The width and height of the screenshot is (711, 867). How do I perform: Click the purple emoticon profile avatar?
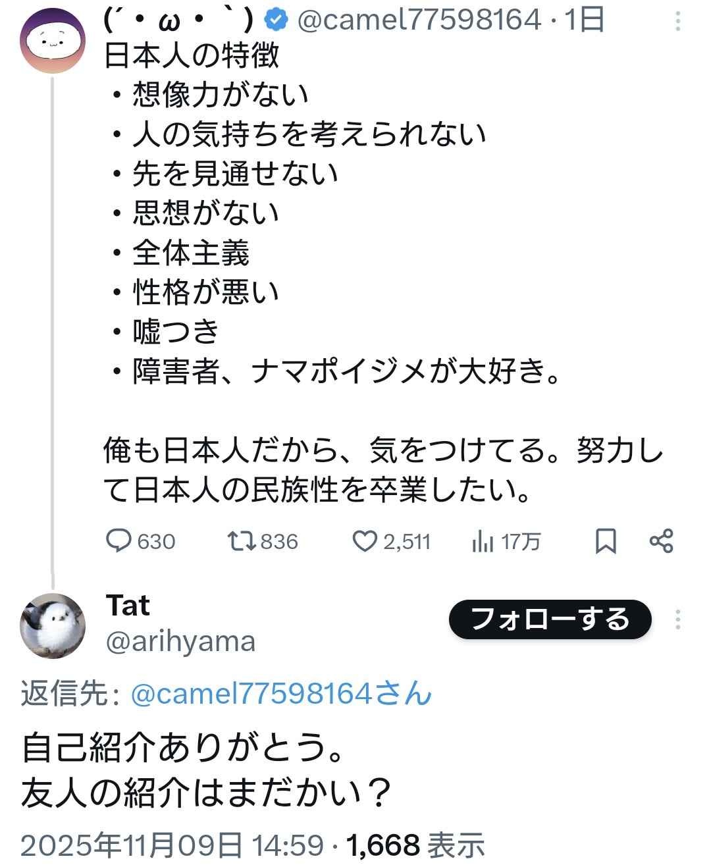point(53,41)
